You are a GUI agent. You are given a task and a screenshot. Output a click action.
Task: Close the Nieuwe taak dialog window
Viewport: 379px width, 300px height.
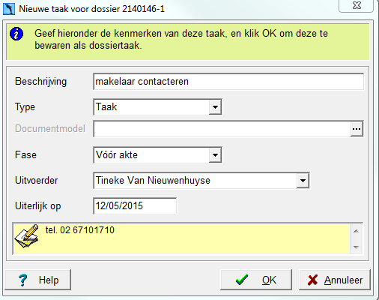pyautogui.click(x=357, y=5)
